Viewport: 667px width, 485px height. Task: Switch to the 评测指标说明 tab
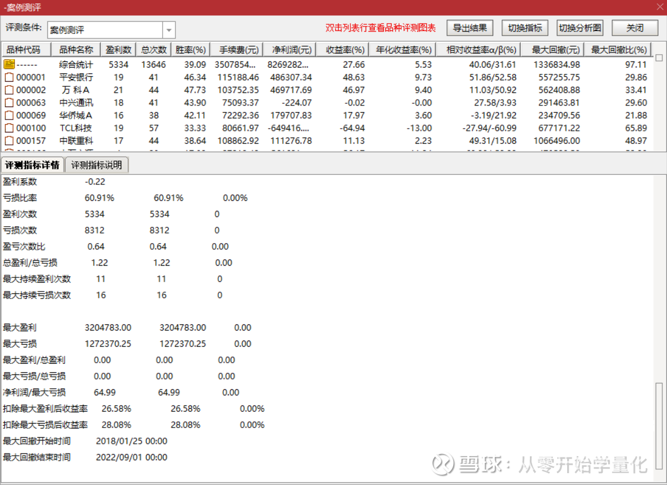tap(96, 165)
